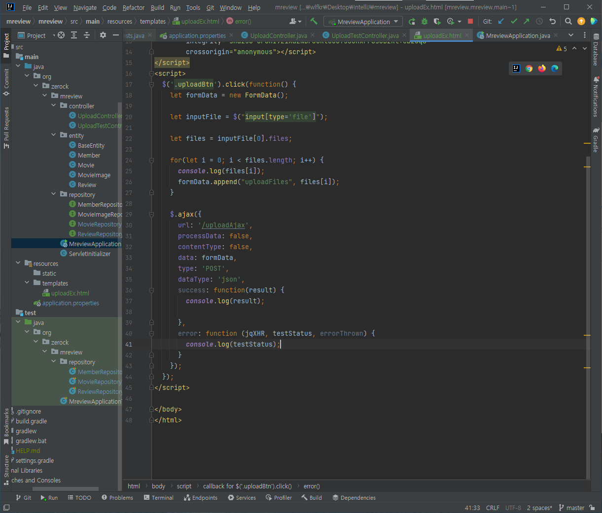Open the Problems tool window

(117, 498)
